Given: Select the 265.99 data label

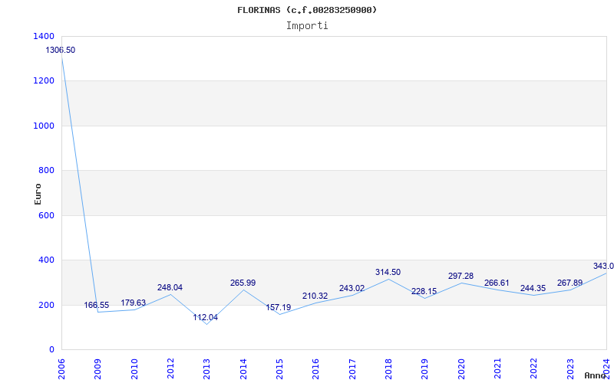Looking at the screenshot, I should click(x=243, y=283).
